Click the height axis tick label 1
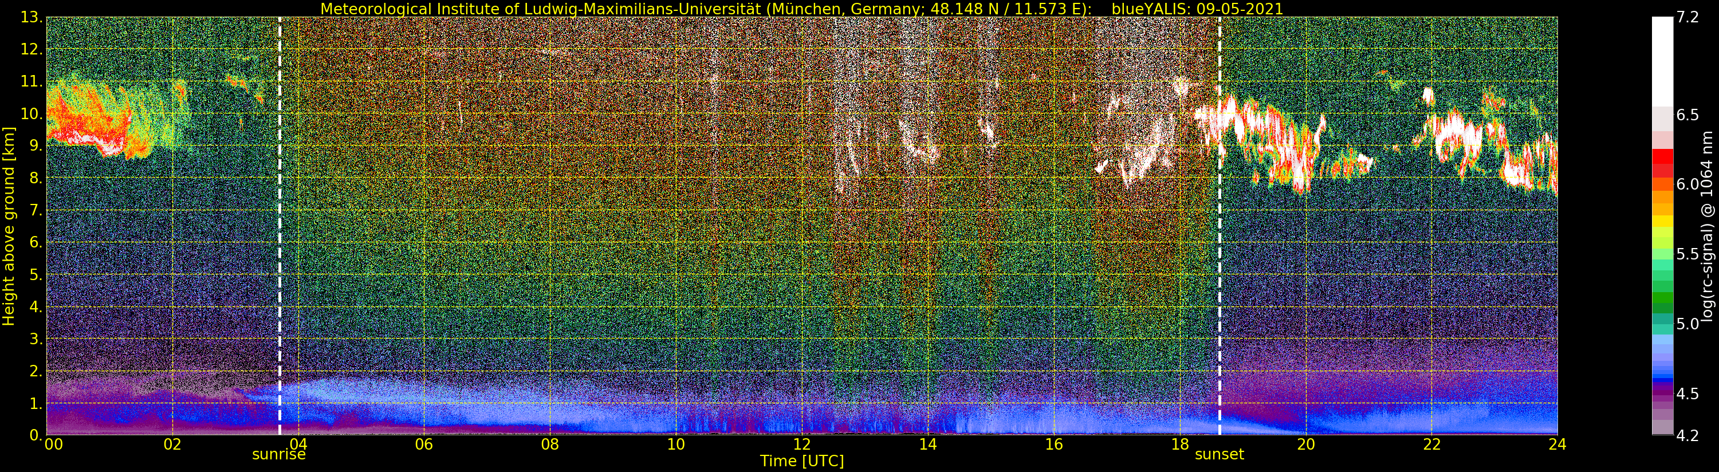Image resolution: width=1719 pixels, height=472 pixels. 36,403
